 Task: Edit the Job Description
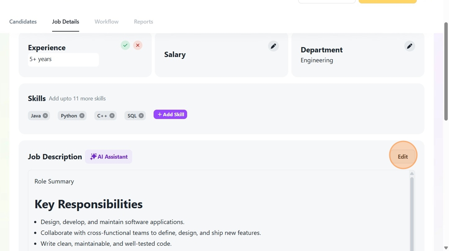[x=402, y=157]
